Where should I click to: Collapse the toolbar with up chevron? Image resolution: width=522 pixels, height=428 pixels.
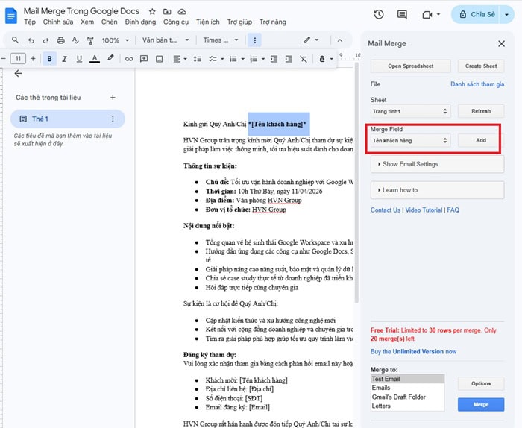(340, 40)
